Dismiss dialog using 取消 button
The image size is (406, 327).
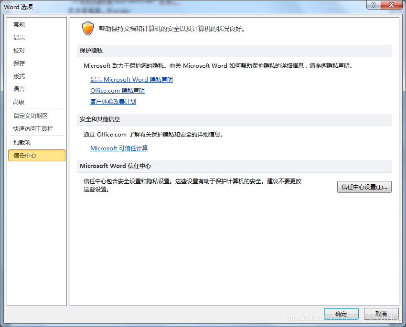(381, 314)
